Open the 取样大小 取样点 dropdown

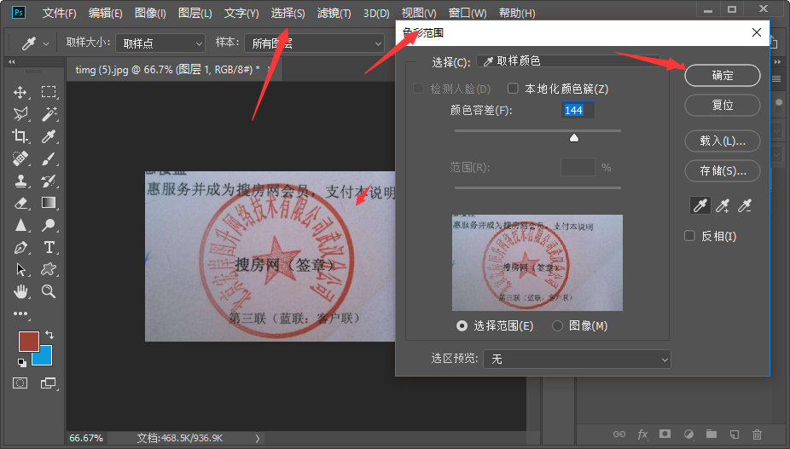point(160,43)
